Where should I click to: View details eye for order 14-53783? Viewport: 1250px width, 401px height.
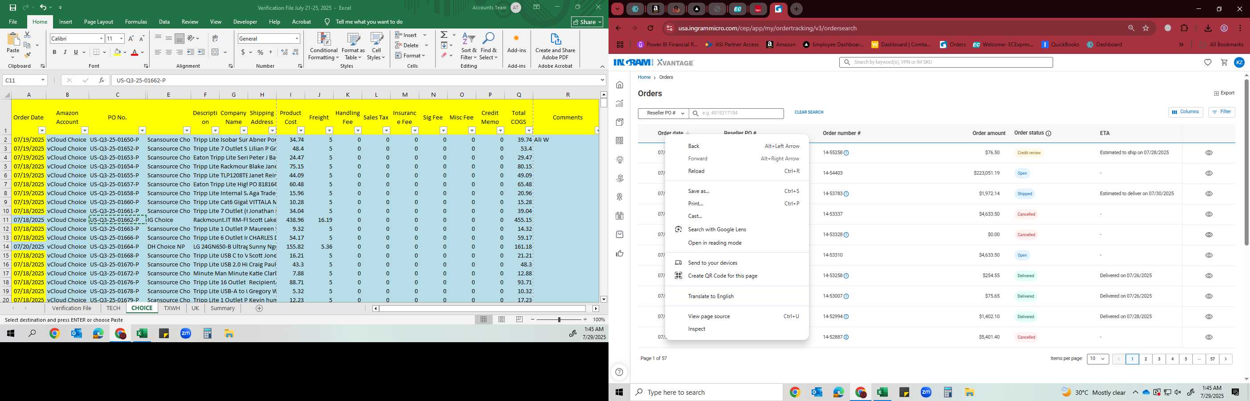pos(1209,194)
